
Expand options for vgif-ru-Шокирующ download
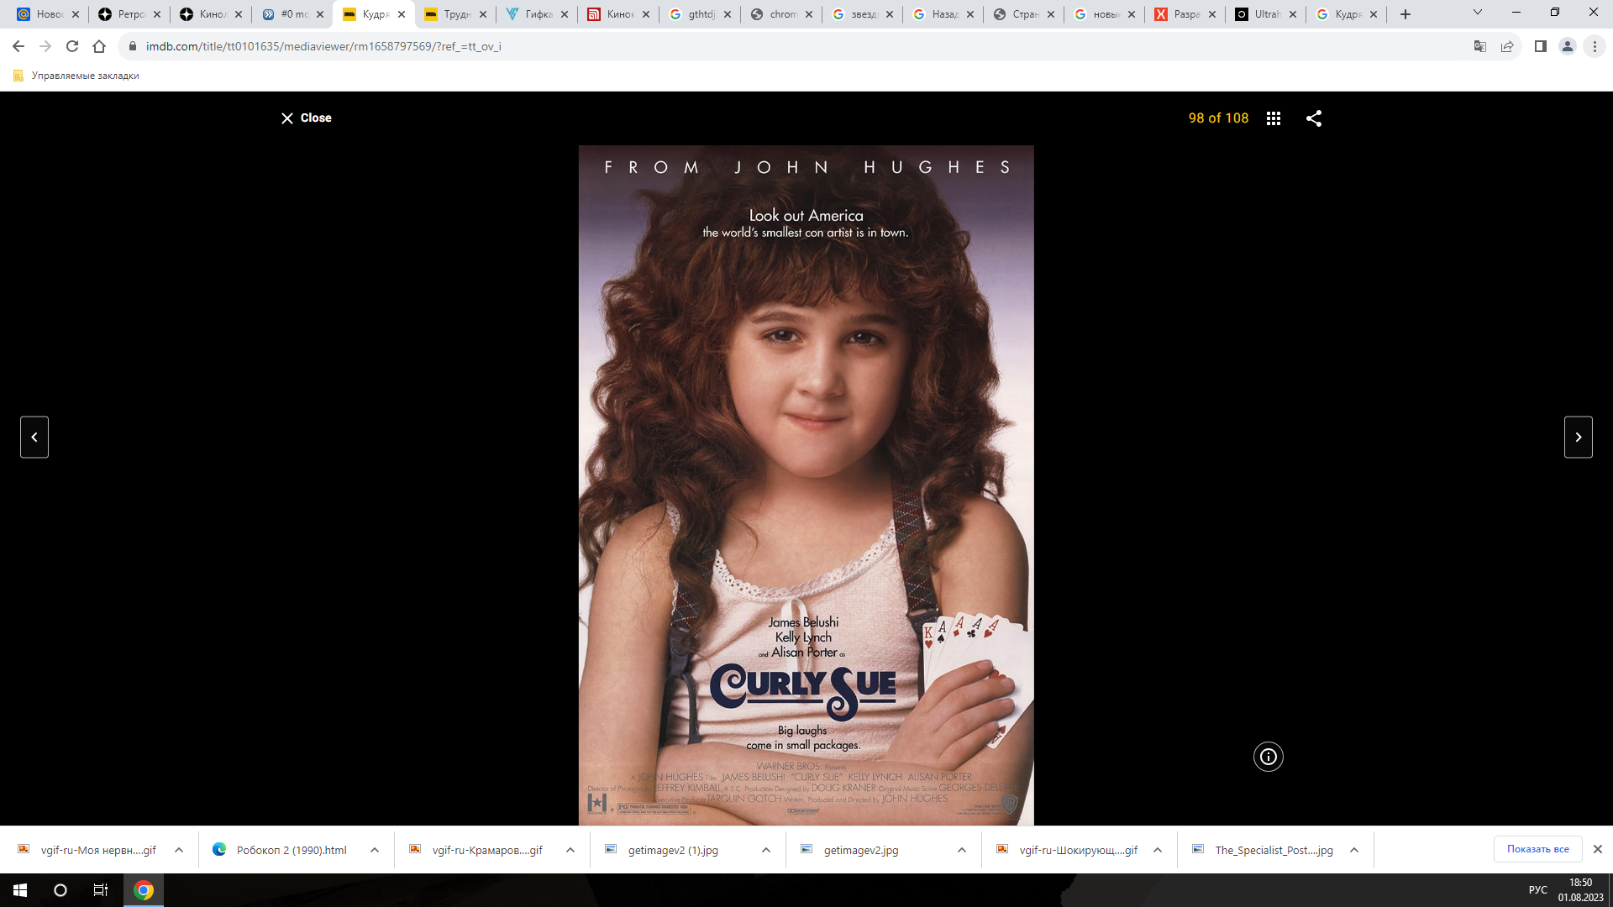tap(1158, 850)
